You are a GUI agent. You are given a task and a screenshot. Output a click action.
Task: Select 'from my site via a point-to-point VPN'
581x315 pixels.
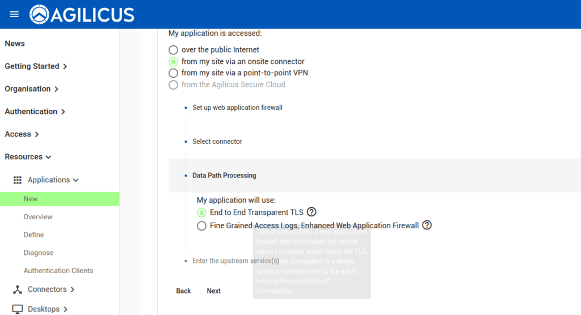tap(173, 73)
